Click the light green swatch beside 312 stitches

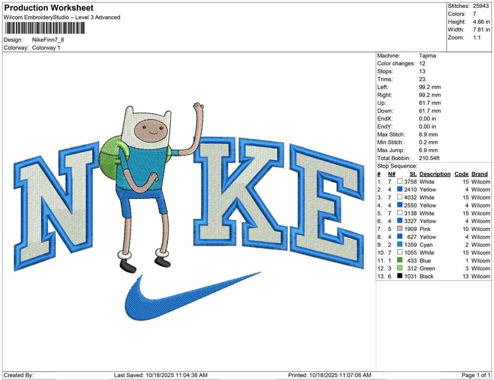click(x=400, y=268)
